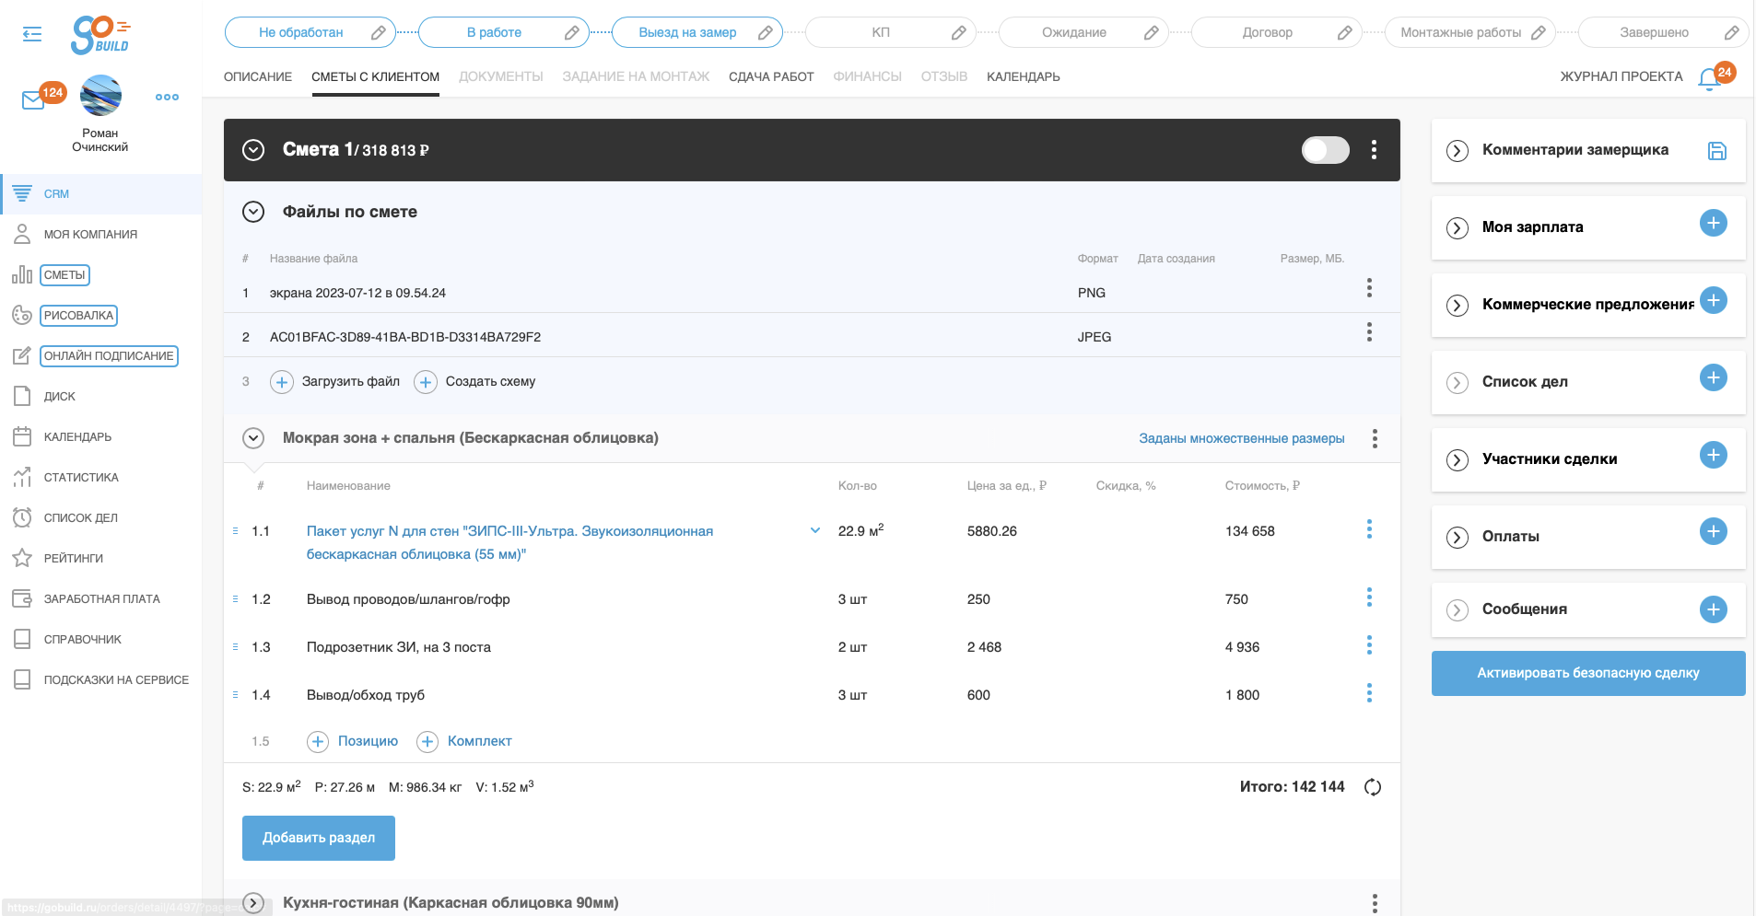Edit the Ожидание stage with pencil icon
The width and height of the screenshot is (1756, 916).
point(1152,33)
